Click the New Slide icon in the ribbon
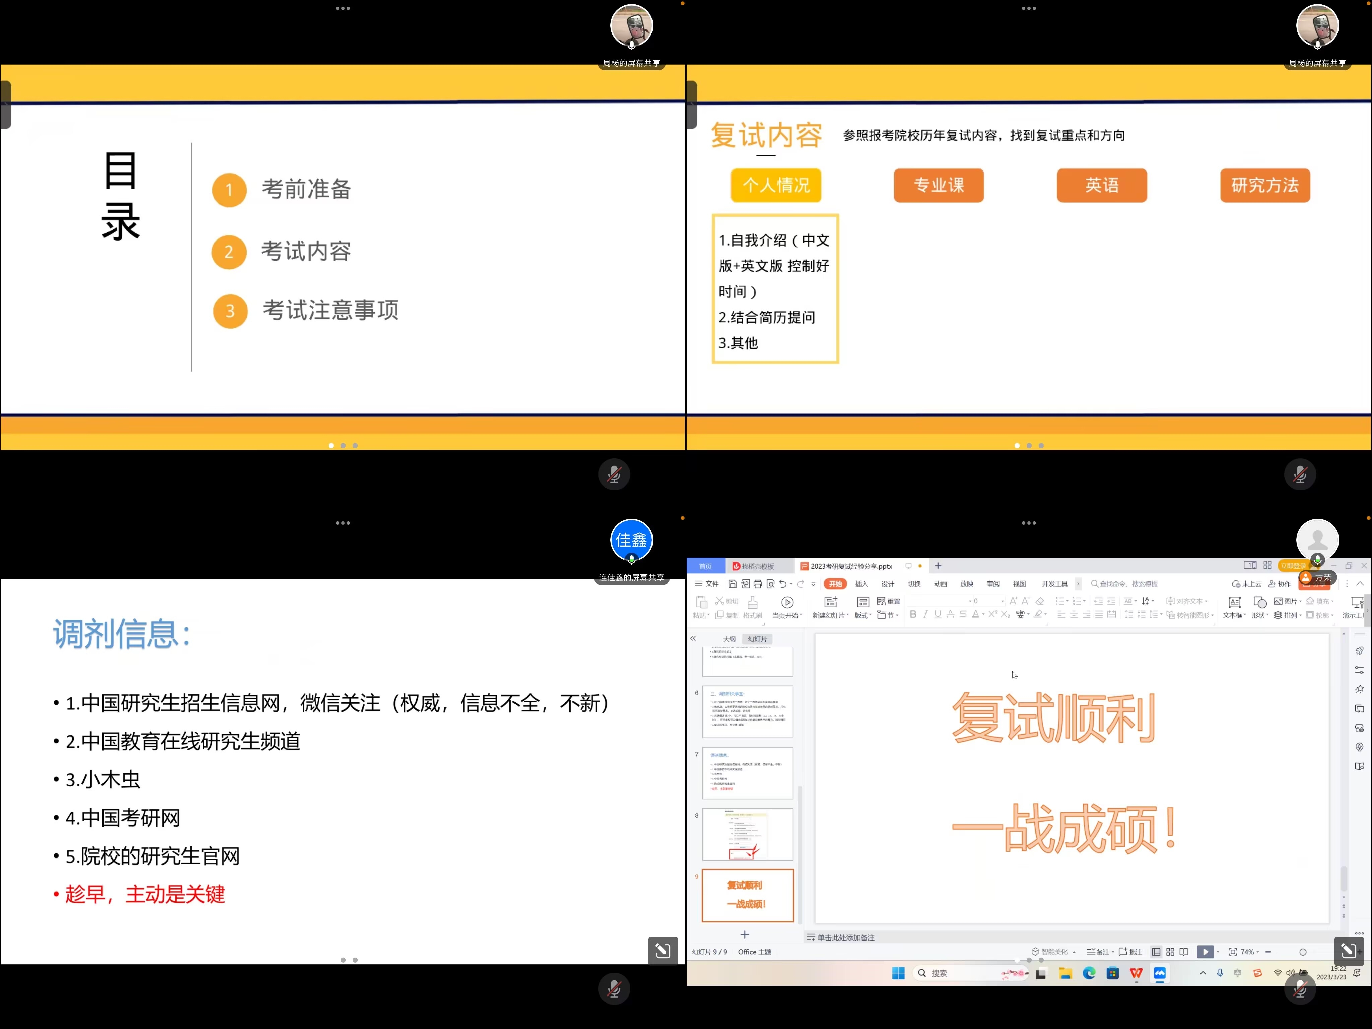Screen dimensions: 1372x1029 (x=830, y=602)
